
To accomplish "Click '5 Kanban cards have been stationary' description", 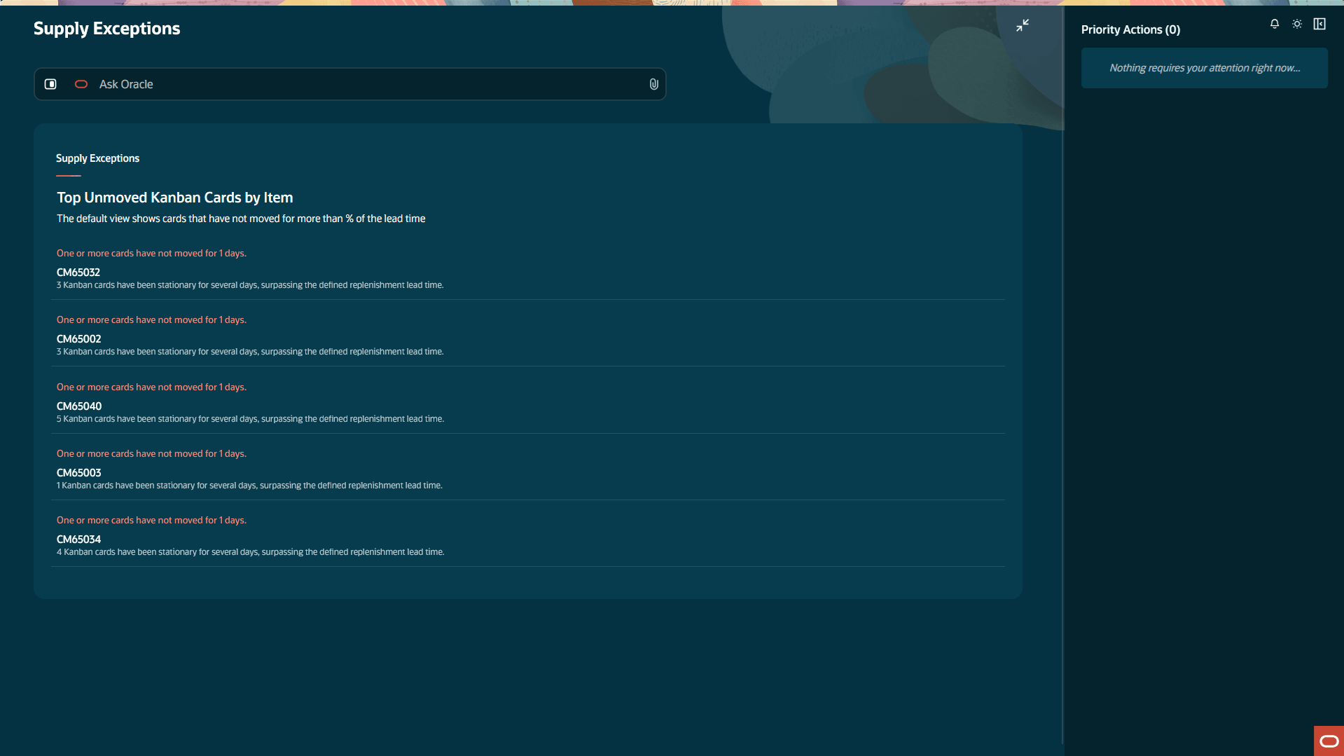I will pyautogui.click(x=250, y=419).
